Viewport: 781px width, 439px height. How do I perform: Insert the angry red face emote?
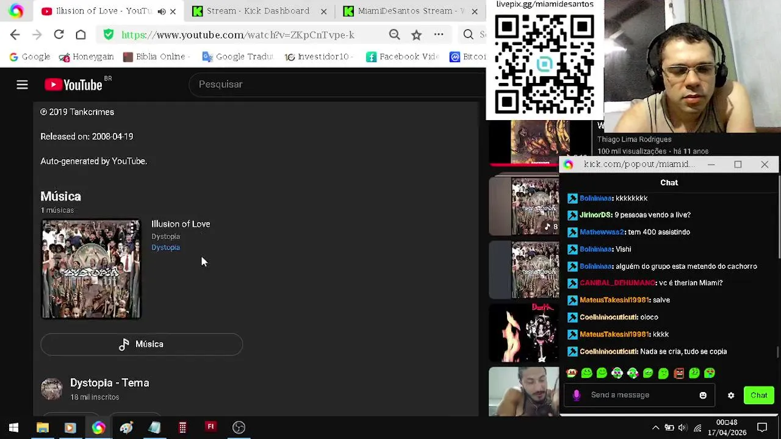678,373
